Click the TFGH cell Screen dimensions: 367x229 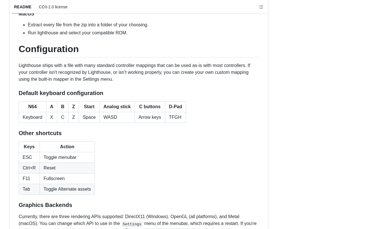point(175,117)
